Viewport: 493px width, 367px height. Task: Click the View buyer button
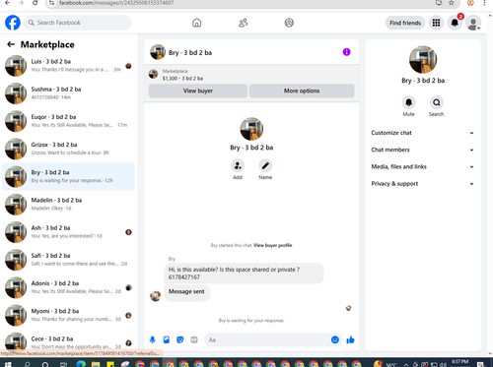click(198, 91)
